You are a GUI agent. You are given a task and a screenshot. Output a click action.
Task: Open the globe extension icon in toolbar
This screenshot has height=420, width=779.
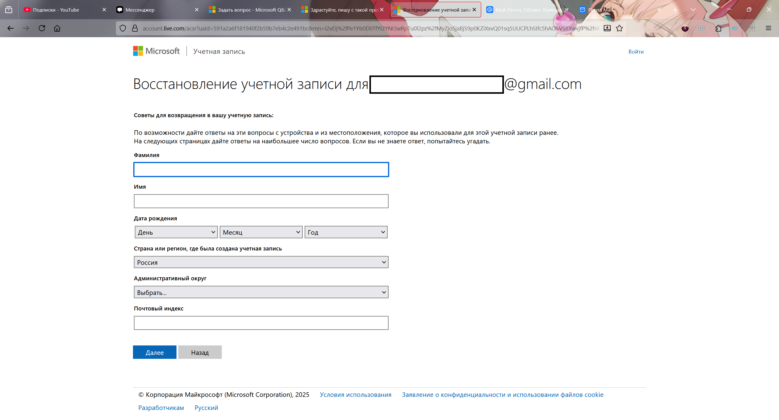[701, 28]
